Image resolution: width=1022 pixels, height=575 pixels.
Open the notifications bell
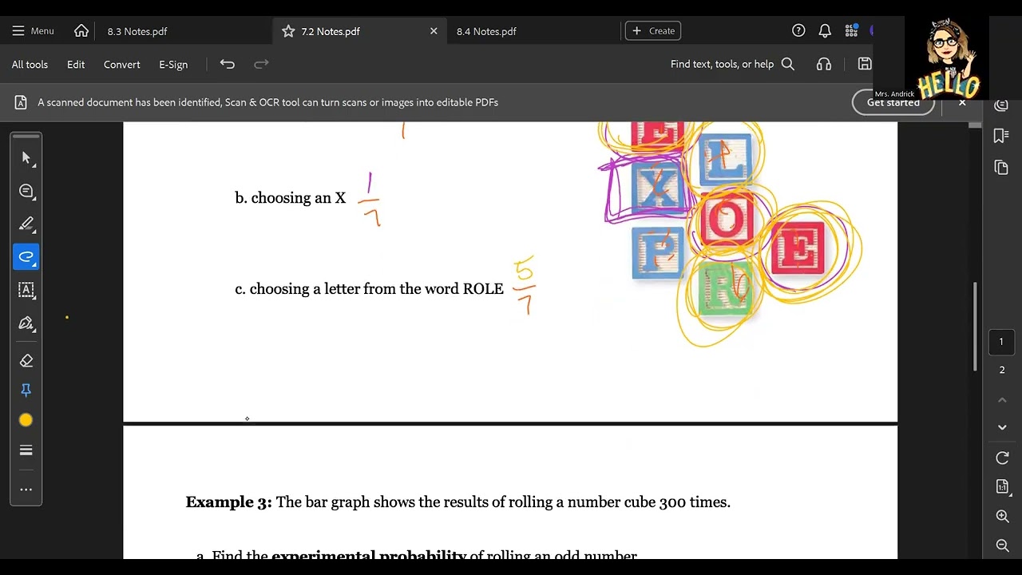click(x=825, y=30)
